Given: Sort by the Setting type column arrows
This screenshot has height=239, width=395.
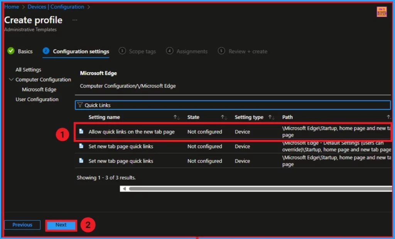Looking at the screenshot, I should (271, 117).
